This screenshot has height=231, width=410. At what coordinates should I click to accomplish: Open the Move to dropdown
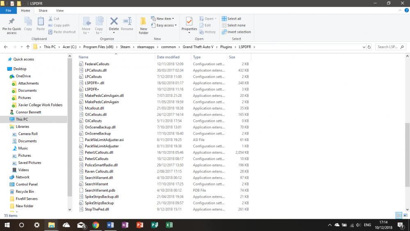(x=86, y=25)
